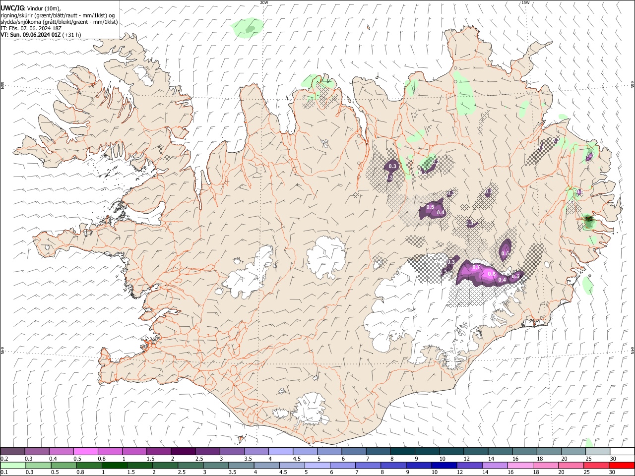
Task: Click the navy blue 10 rain legend swatch
Action: coord(444,465)
